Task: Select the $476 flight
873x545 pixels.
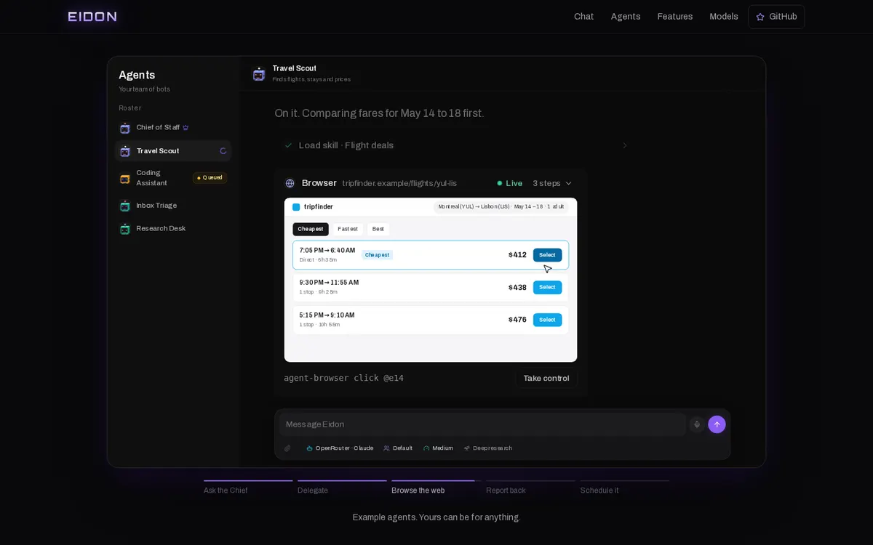Action: [547, 320]
